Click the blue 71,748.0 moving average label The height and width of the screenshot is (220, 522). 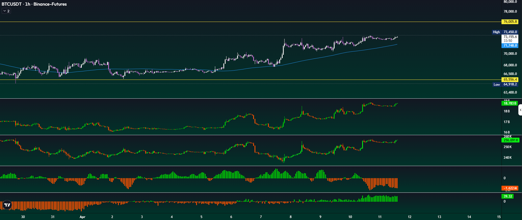(510, 45)
